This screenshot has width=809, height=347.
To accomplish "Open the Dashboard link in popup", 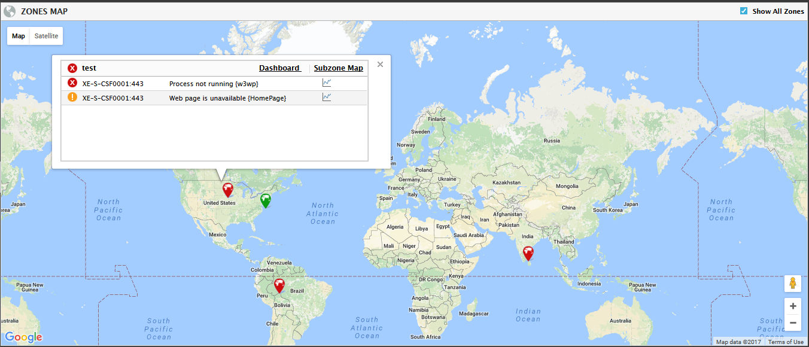I will pyautogui.click(x=279, y=68).
